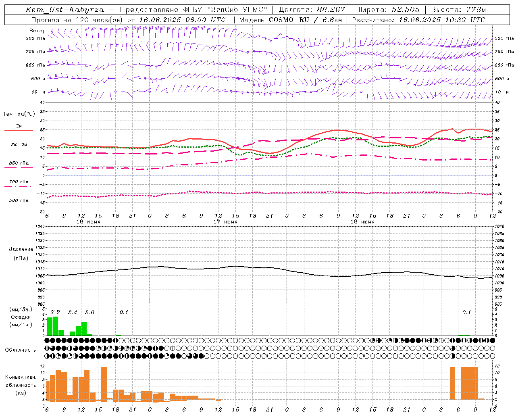Image resolution: width=516 pixels, height=413 pixels.
Task: Click the 7.7 precipitation total
Action: click(x=55, y=313)
